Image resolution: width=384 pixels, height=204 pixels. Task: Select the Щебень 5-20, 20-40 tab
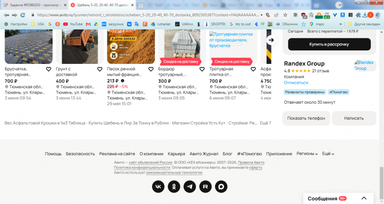coord(102,5)
